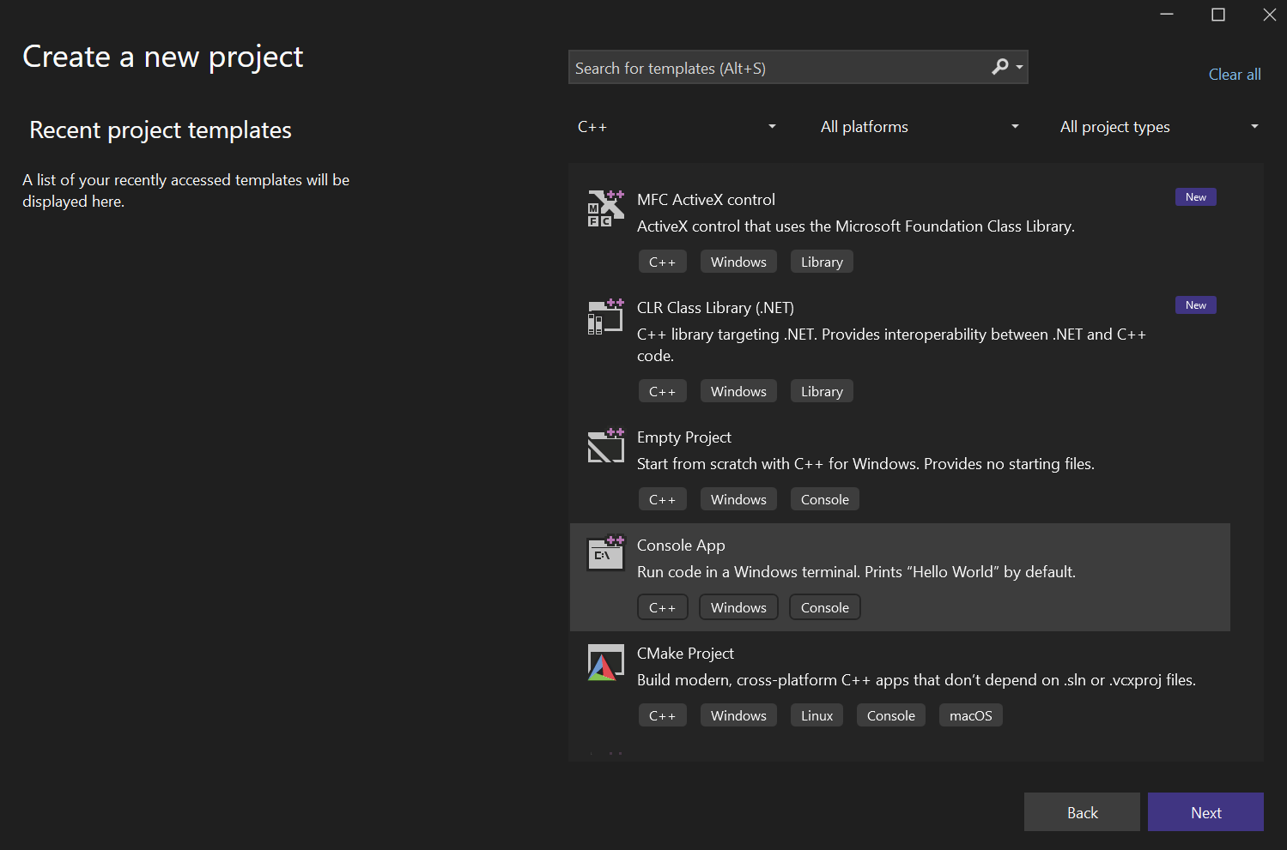Screen dimensions: 1287x850
Task: Select the MFC ActiveX control title
Action: pos(706,200)
